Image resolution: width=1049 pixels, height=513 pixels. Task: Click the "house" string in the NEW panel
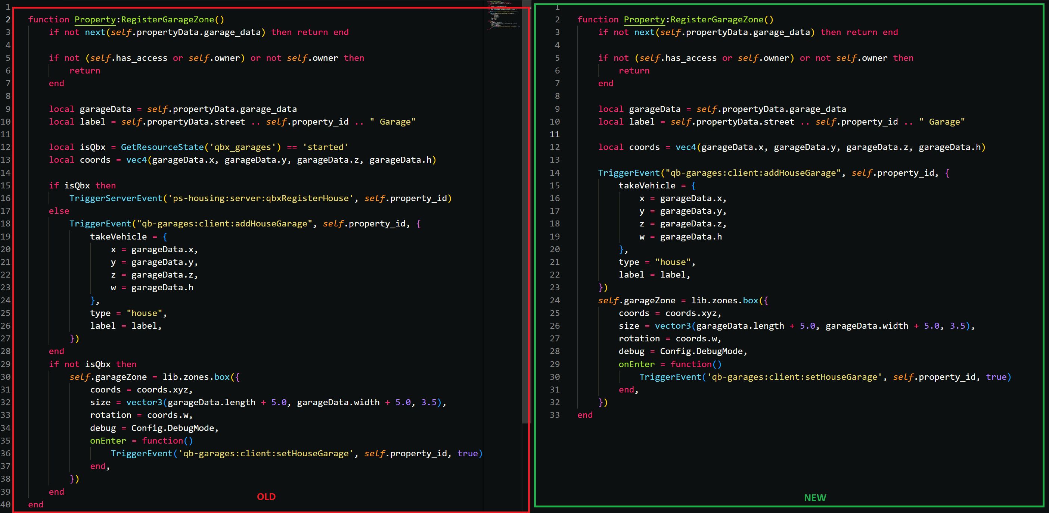673,262
